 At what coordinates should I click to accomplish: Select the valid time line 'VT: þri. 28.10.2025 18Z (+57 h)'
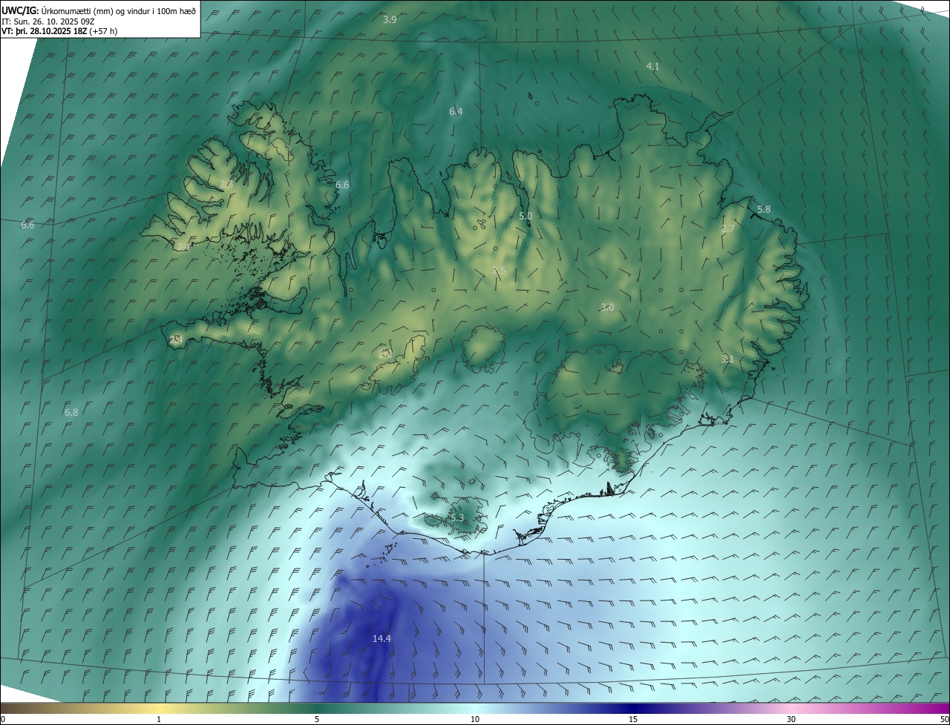(59, 31)
